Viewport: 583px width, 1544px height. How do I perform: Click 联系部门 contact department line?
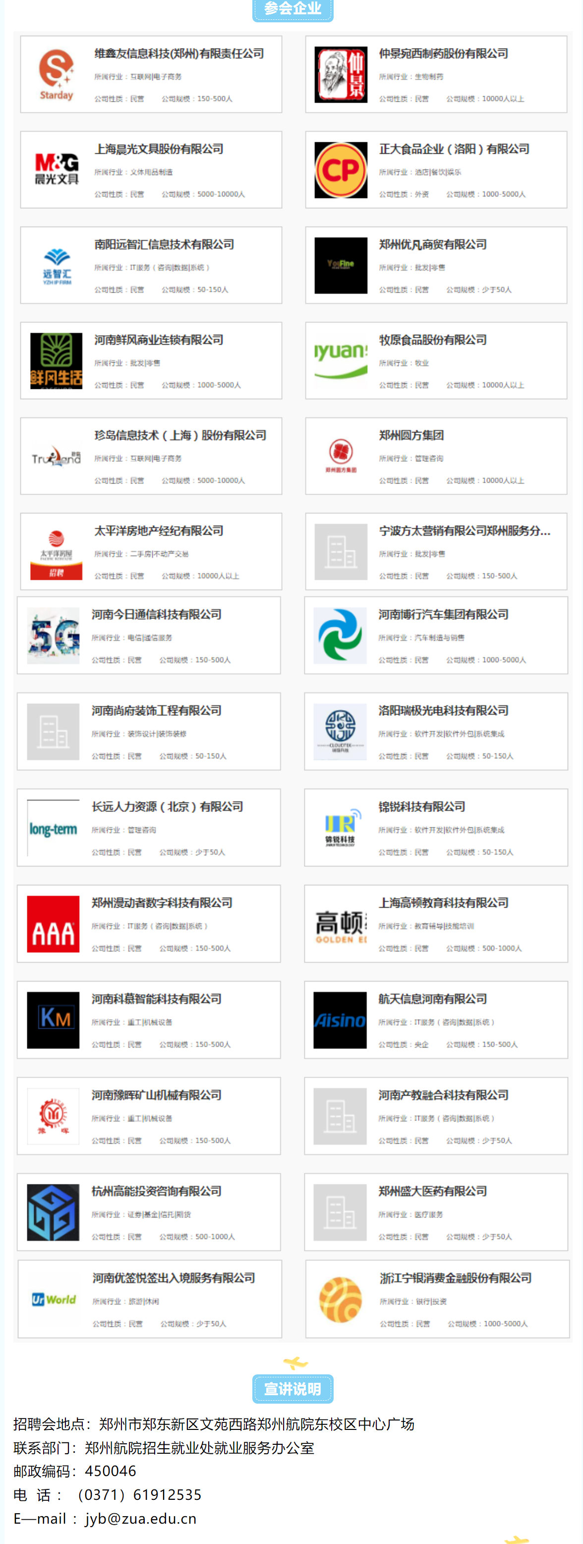coord(164,1447)
